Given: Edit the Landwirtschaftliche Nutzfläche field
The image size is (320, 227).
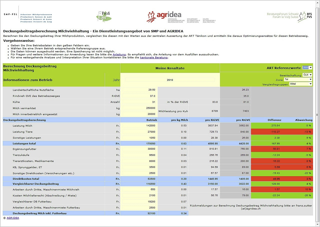Looking at the screenshot, I should (x=139, y=90).
